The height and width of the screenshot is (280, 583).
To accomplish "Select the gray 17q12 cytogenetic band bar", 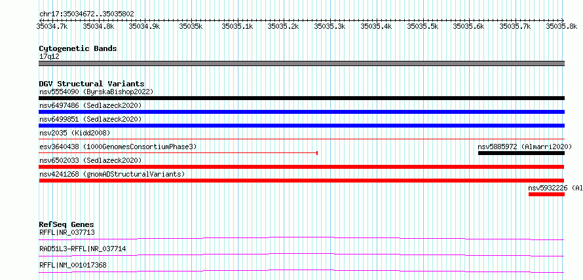I will 301,63.
